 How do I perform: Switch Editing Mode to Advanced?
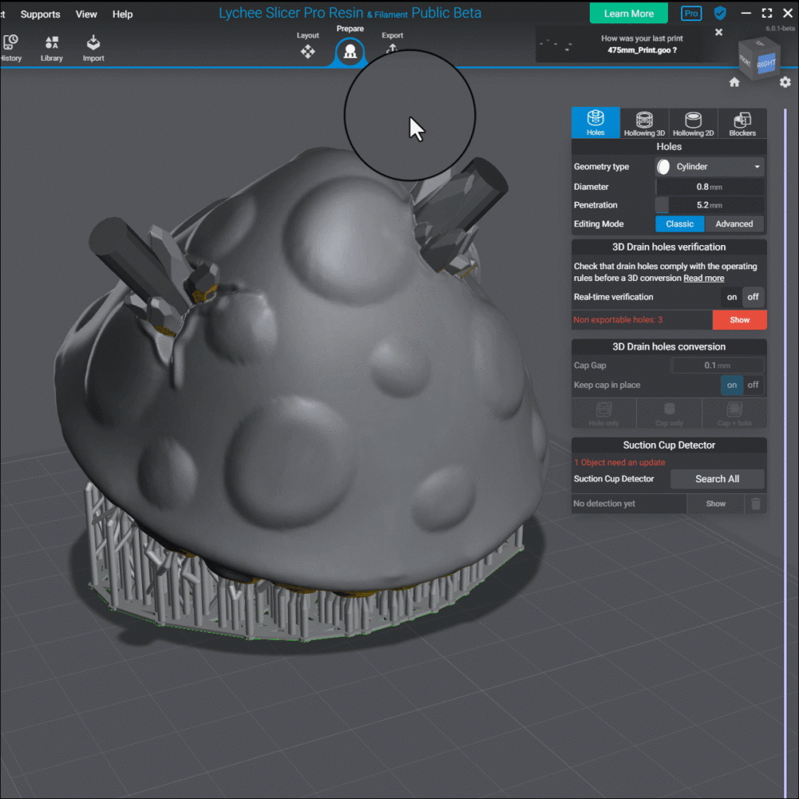[x=734, y=224]
